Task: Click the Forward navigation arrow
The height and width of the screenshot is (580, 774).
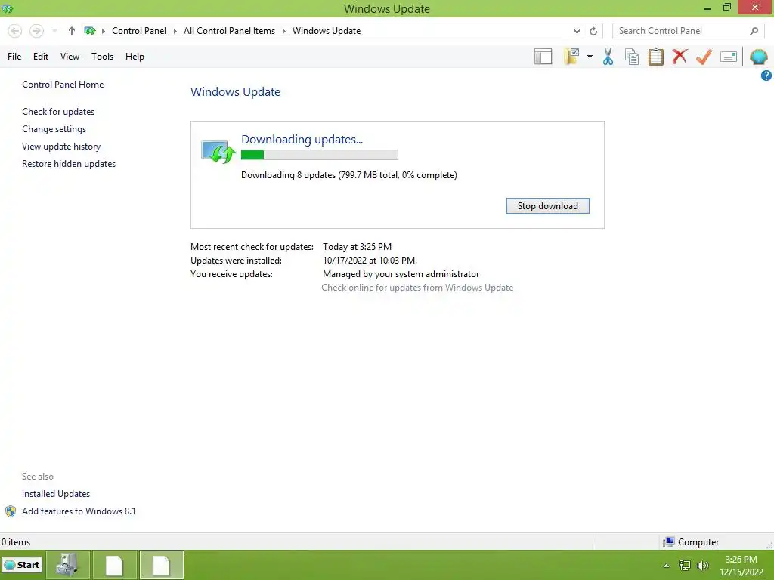Action: point(36,31)
